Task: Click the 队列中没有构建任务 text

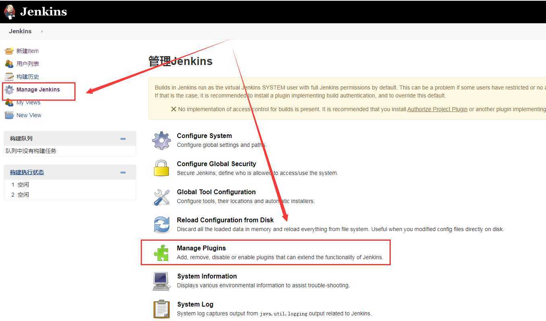Action: coord(31,151)
